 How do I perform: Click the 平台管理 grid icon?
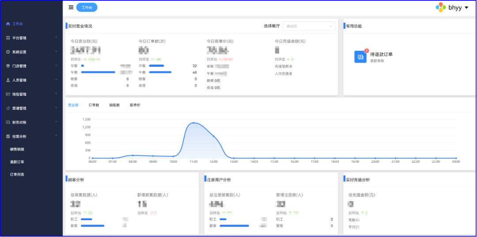coord(8,38)
